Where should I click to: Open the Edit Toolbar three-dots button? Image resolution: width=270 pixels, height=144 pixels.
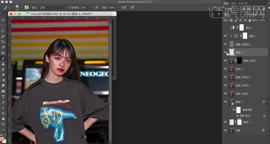3,130
